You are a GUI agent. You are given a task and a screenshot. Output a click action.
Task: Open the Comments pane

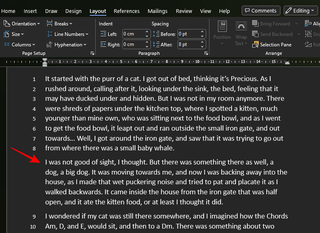[261, 10]
